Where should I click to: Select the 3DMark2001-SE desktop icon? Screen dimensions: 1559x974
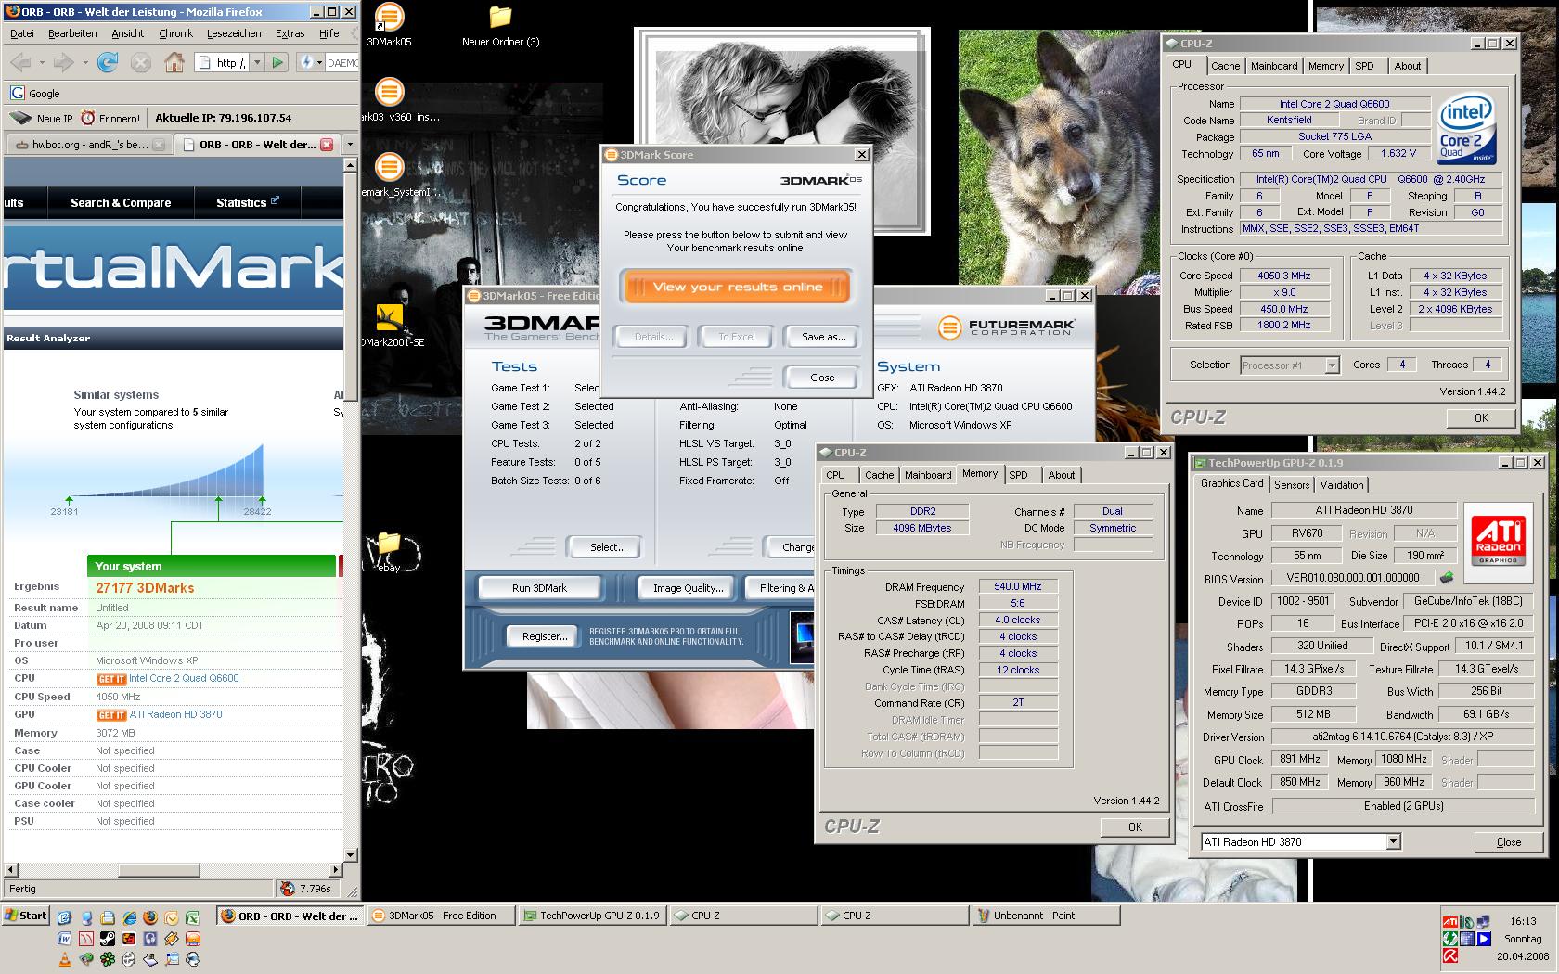pyautogui.click(x=390, y=318)
